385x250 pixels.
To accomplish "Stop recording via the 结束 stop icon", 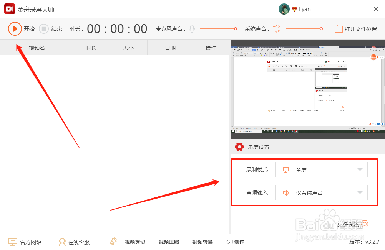I will 44,29.
